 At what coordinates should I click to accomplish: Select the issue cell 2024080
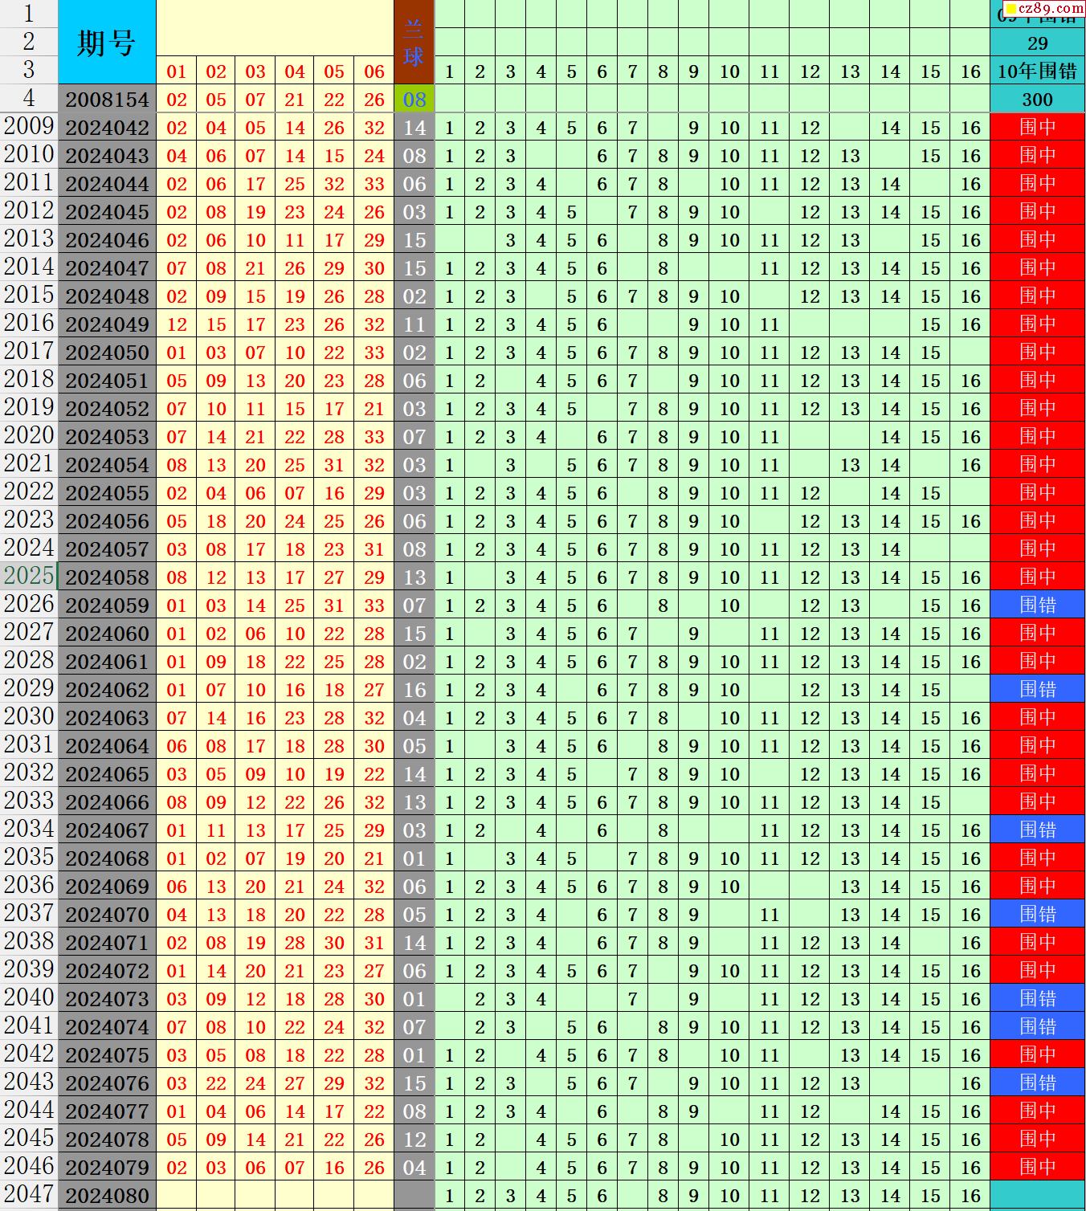coord(107,1195)
